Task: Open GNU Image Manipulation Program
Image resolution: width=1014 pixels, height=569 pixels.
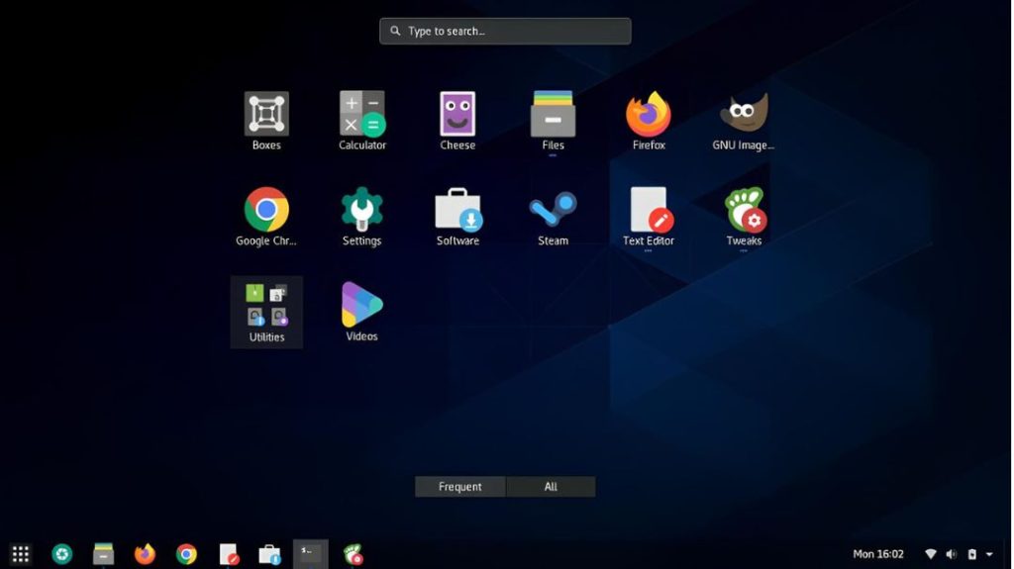Action: point(744,121)
